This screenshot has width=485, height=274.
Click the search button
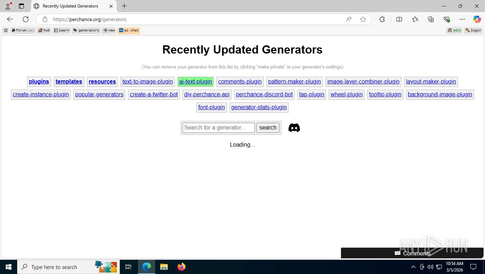point(268,128)
